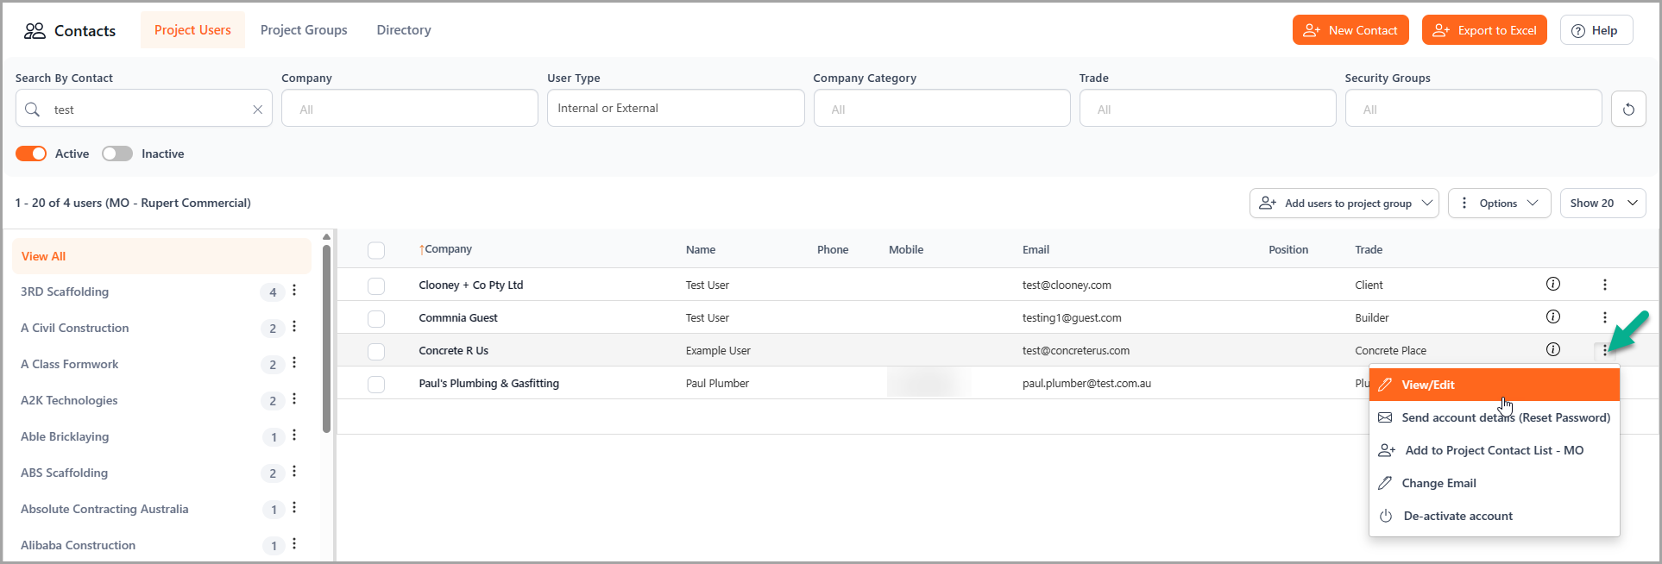Clear the search contact field with X
The width and height of the screenshot is (1662, 564).
pyautogui.click(x=257, y=110)
